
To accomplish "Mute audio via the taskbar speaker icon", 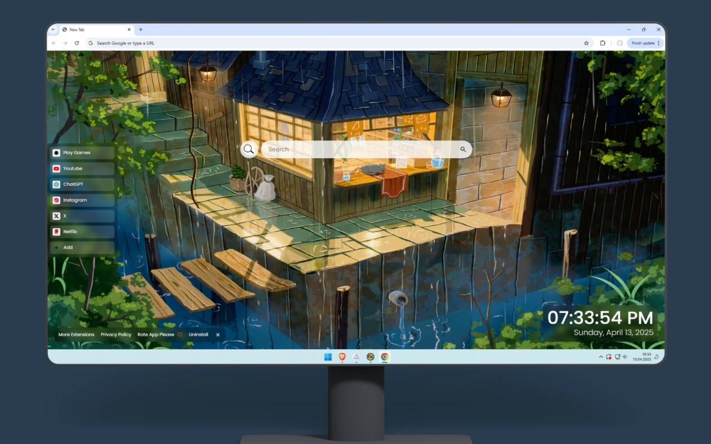I will [x=624, y=357].
